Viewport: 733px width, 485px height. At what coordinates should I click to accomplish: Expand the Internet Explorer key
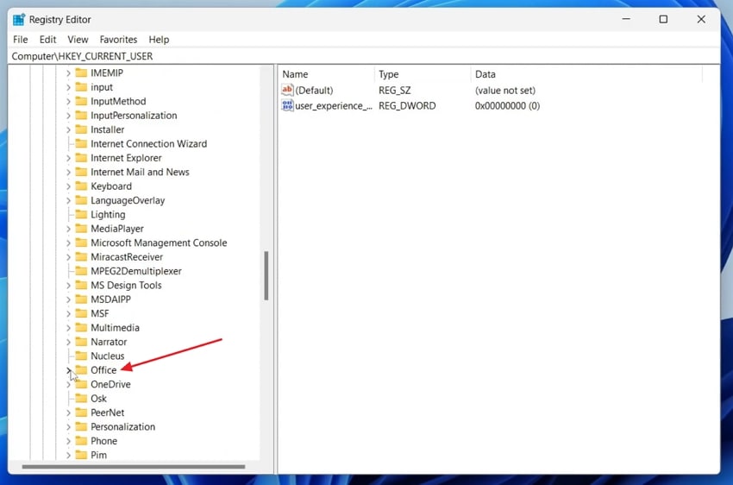click(68, 158)
